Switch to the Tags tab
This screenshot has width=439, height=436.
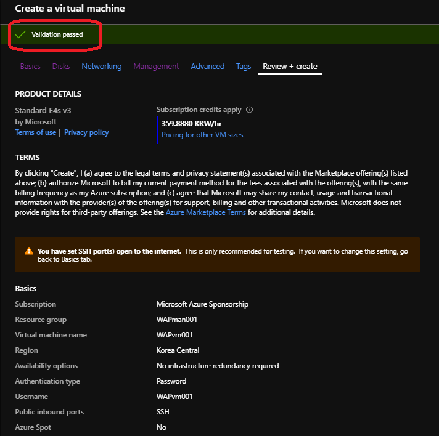244,67
